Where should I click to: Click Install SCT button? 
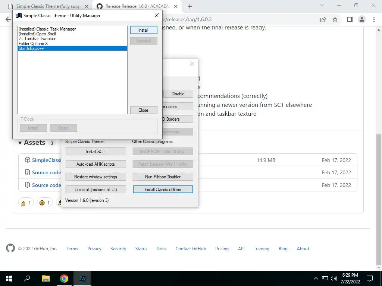point(96,152)
